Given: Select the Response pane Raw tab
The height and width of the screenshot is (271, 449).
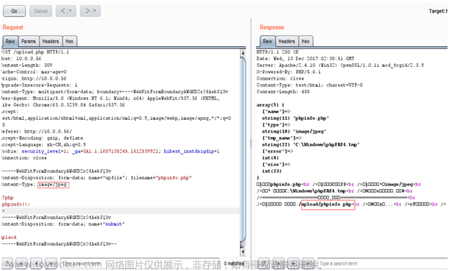Looking at the screenshot, I should click(x=268, y=42).
